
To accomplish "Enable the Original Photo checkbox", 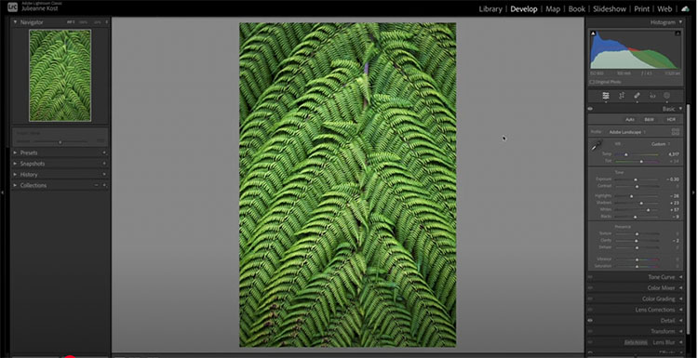I will 592,82.
